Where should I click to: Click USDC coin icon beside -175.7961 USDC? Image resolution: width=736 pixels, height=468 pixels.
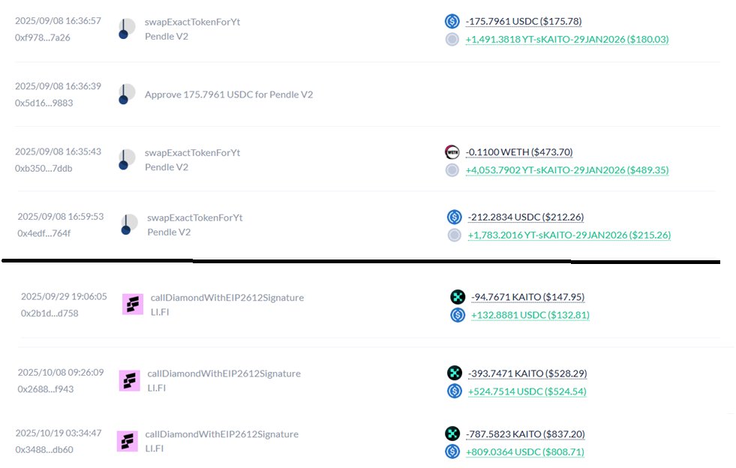[452, 22]
